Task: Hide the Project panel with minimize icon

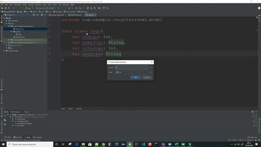Action: pyautogui.click(x=45, y=15)
